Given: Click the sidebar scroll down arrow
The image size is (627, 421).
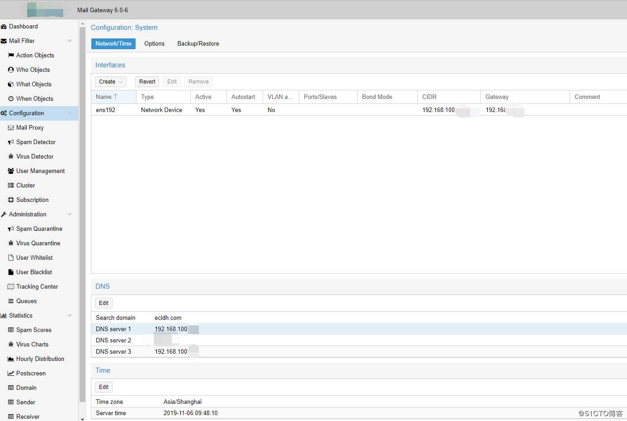Looking at the screenshot, I should coord(82,419).
